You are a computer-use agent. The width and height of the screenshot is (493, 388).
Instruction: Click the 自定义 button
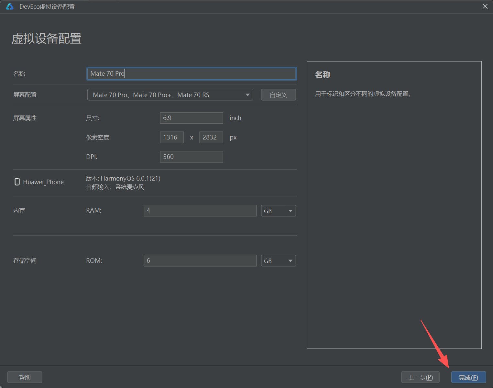[279, 95]
